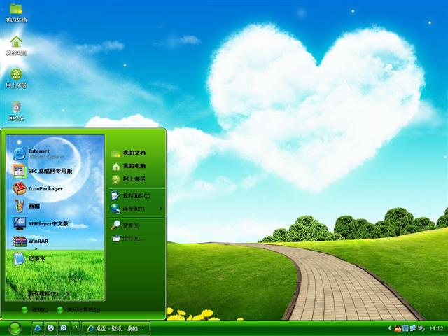Launch IconPackager from the start menu
The image size is (448, 336).
pos(38,188)
